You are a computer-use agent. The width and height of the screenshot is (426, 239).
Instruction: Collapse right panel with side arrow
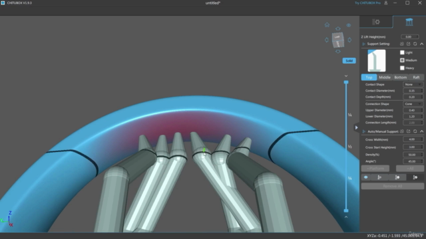coord(357,127)
